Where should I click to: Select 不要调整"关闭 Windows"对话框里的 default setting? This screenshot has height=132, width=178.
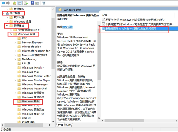click(x=140, y=24)
